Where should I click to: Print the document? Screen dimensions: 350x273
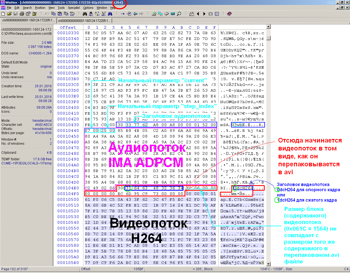click(x=21, y=13)
